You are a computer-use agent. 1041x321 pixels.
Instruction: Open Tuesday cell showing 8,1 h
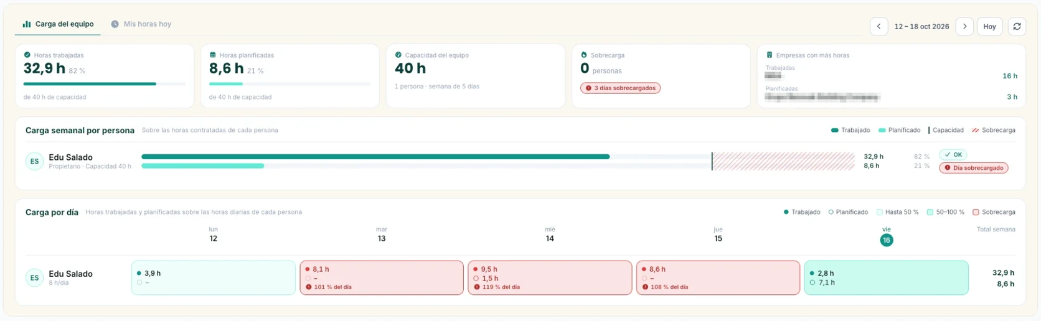click(382, 277)
